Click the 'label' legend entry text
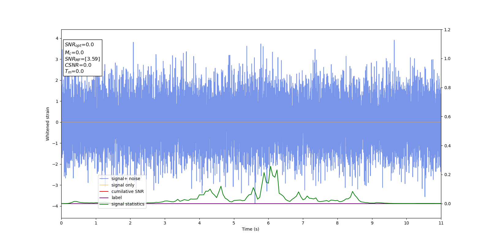490x245 pixels. [x=116, y=198]
